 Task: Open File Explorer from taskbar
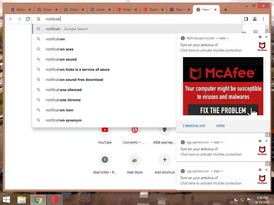21,200
